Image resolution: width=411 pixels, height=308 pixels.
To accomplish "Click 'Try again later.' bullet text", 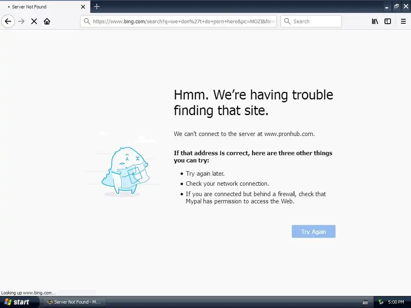I will click(205, 174).
